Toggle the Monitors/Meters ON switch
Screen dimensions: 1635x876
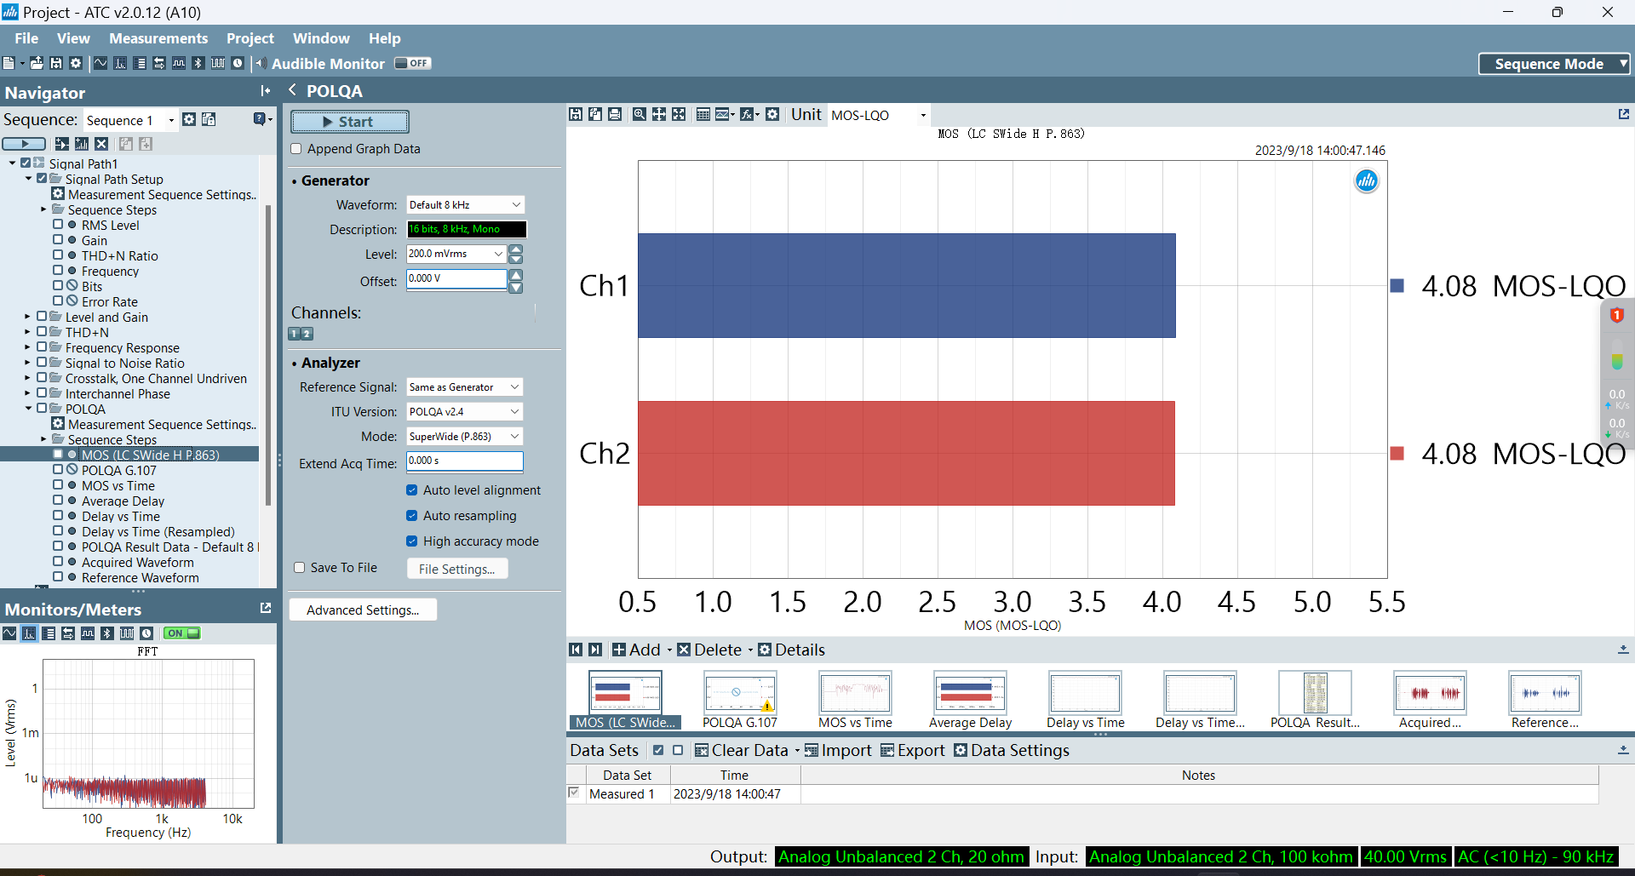(x=182, y=633)
